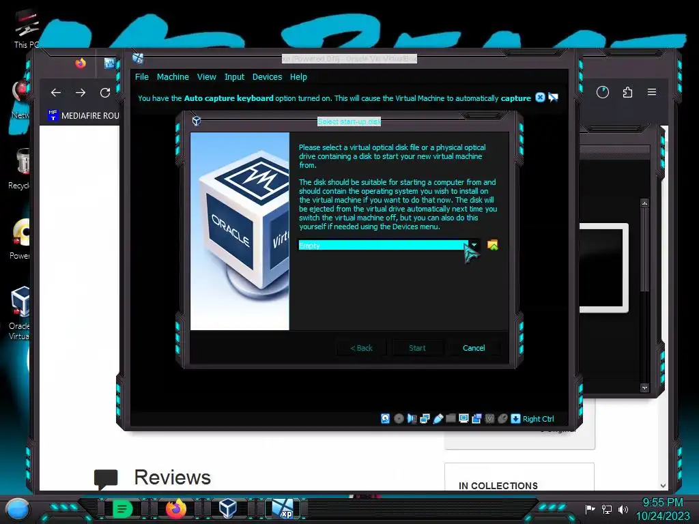Switch to the xp VM taskbar button
699x524 pixels.
[283, 509]
